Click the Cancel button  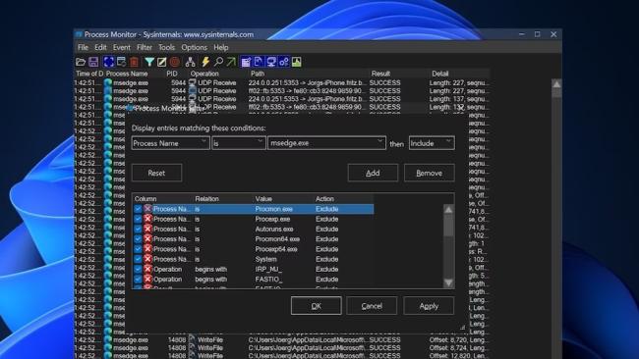372,306
